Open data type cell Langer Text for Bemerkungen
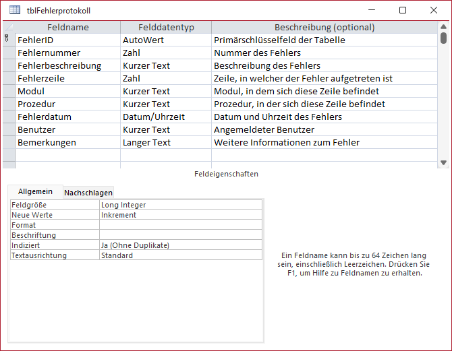Viewport: 452px width, 351px height. click(x=165, y=142)
